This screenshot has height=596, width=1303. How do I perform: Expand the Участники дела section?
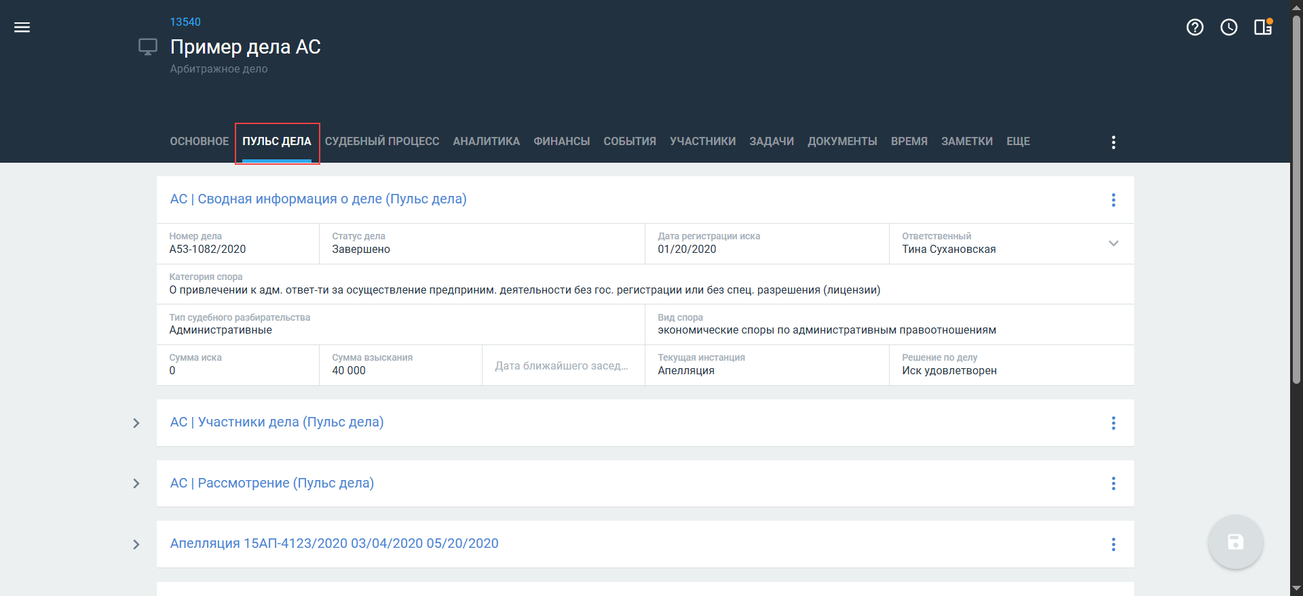136,423
